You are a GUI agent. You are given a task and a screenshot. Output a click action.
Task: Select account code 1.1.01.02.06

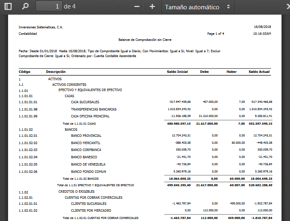tap(28, 172)
